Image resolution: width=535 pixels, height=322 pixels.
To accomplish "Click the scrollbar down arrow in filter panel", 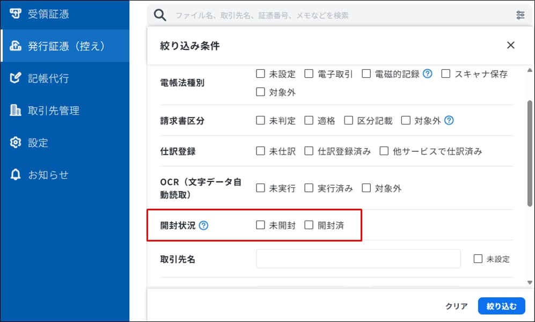I will pyautogui.click(x=530, y=282).
